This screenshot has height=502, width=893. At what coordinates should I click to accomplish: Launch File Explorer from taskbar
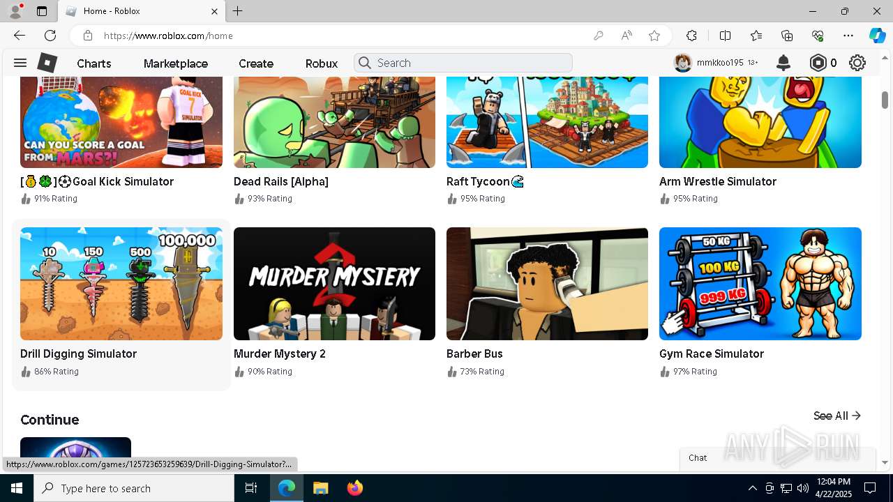coord(320,488)
